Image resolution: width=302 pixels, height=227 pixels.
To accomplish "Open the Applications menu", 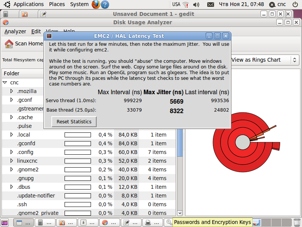I will click(x=29, y=4).
